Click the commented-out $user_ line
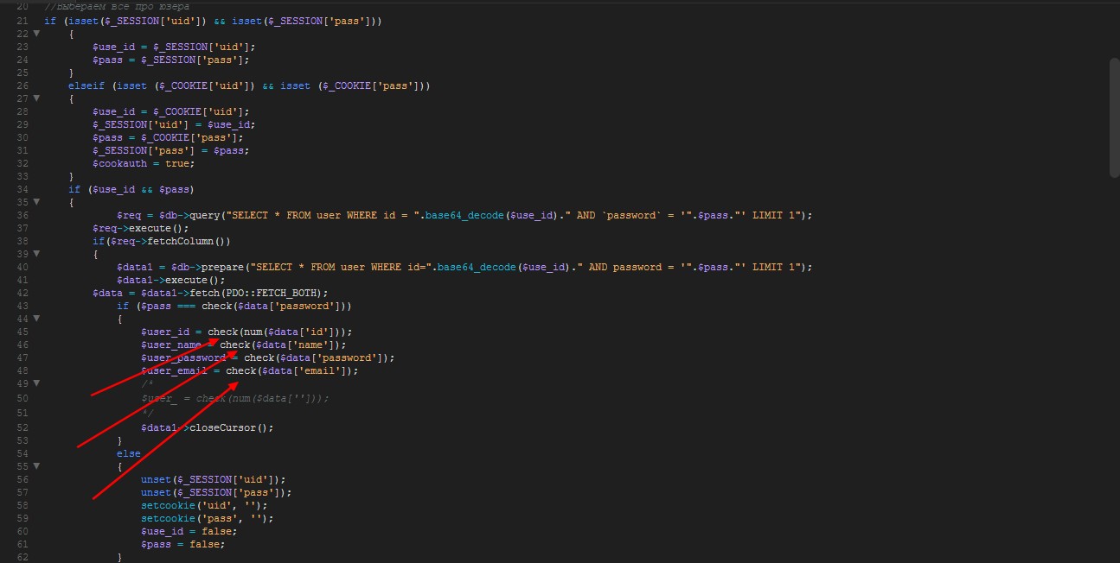Image resolution: width=1120 pixels, height=563 pixels. [x=235, y=398]
